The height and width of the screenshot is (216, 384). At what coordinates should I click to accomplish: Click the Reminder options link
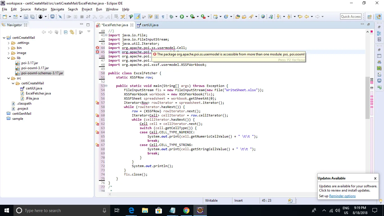click(342, 196)
